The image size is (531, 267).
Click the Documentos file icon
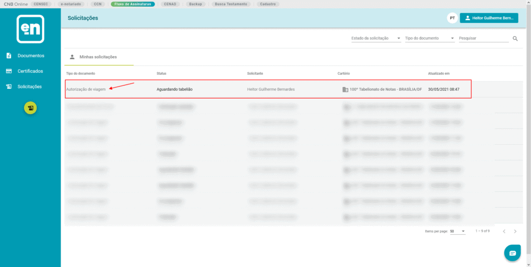click(9, 55)
